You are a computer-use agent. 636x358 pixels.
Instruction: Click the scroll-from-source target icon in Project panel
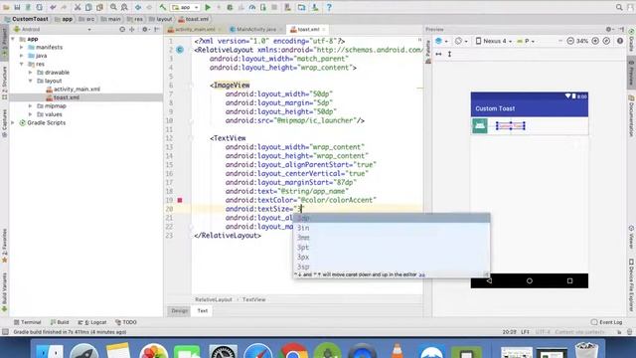pos(122,29)
